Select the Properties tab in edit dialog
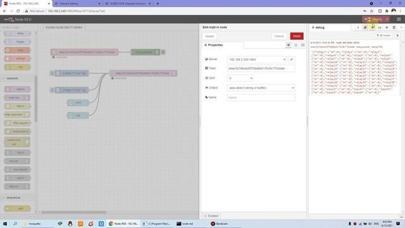This screenshot has height=228, width=405. pyautogui.click(x=223, y=45)
